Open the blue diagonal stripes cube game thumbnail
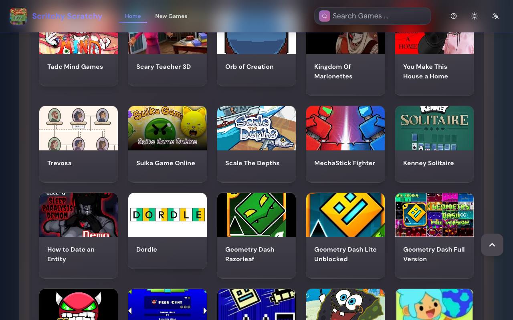 (256, 304)
